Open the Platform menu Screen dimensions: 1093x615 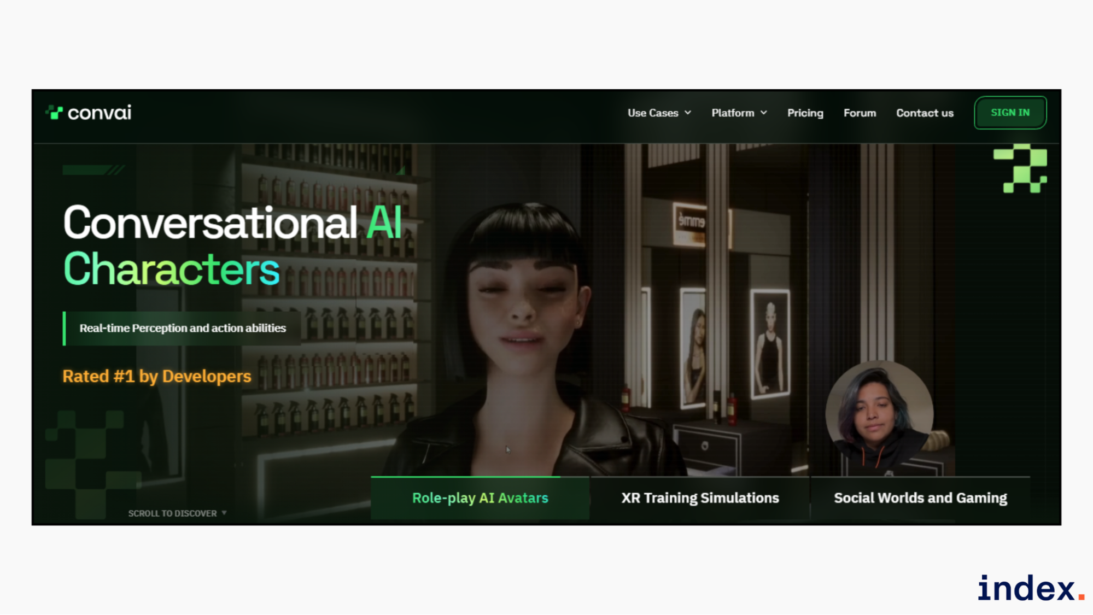[733, 113]
